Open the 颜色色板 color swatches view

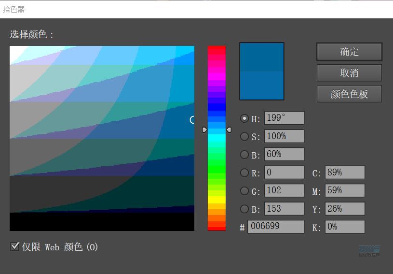point(349,94)
